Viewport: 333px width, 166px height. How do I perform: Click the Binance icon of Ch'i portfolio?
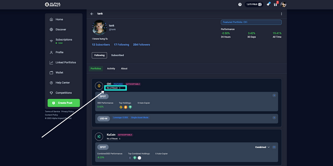[x=99, y=86]
